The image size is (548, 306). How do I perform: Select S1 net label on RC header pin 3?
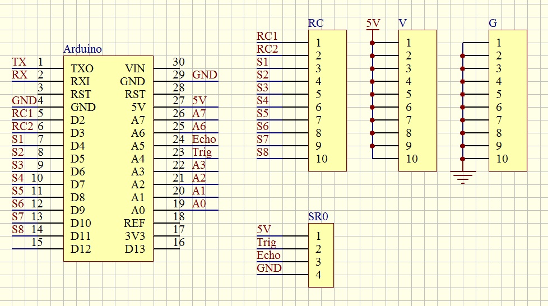pos(262,62)
